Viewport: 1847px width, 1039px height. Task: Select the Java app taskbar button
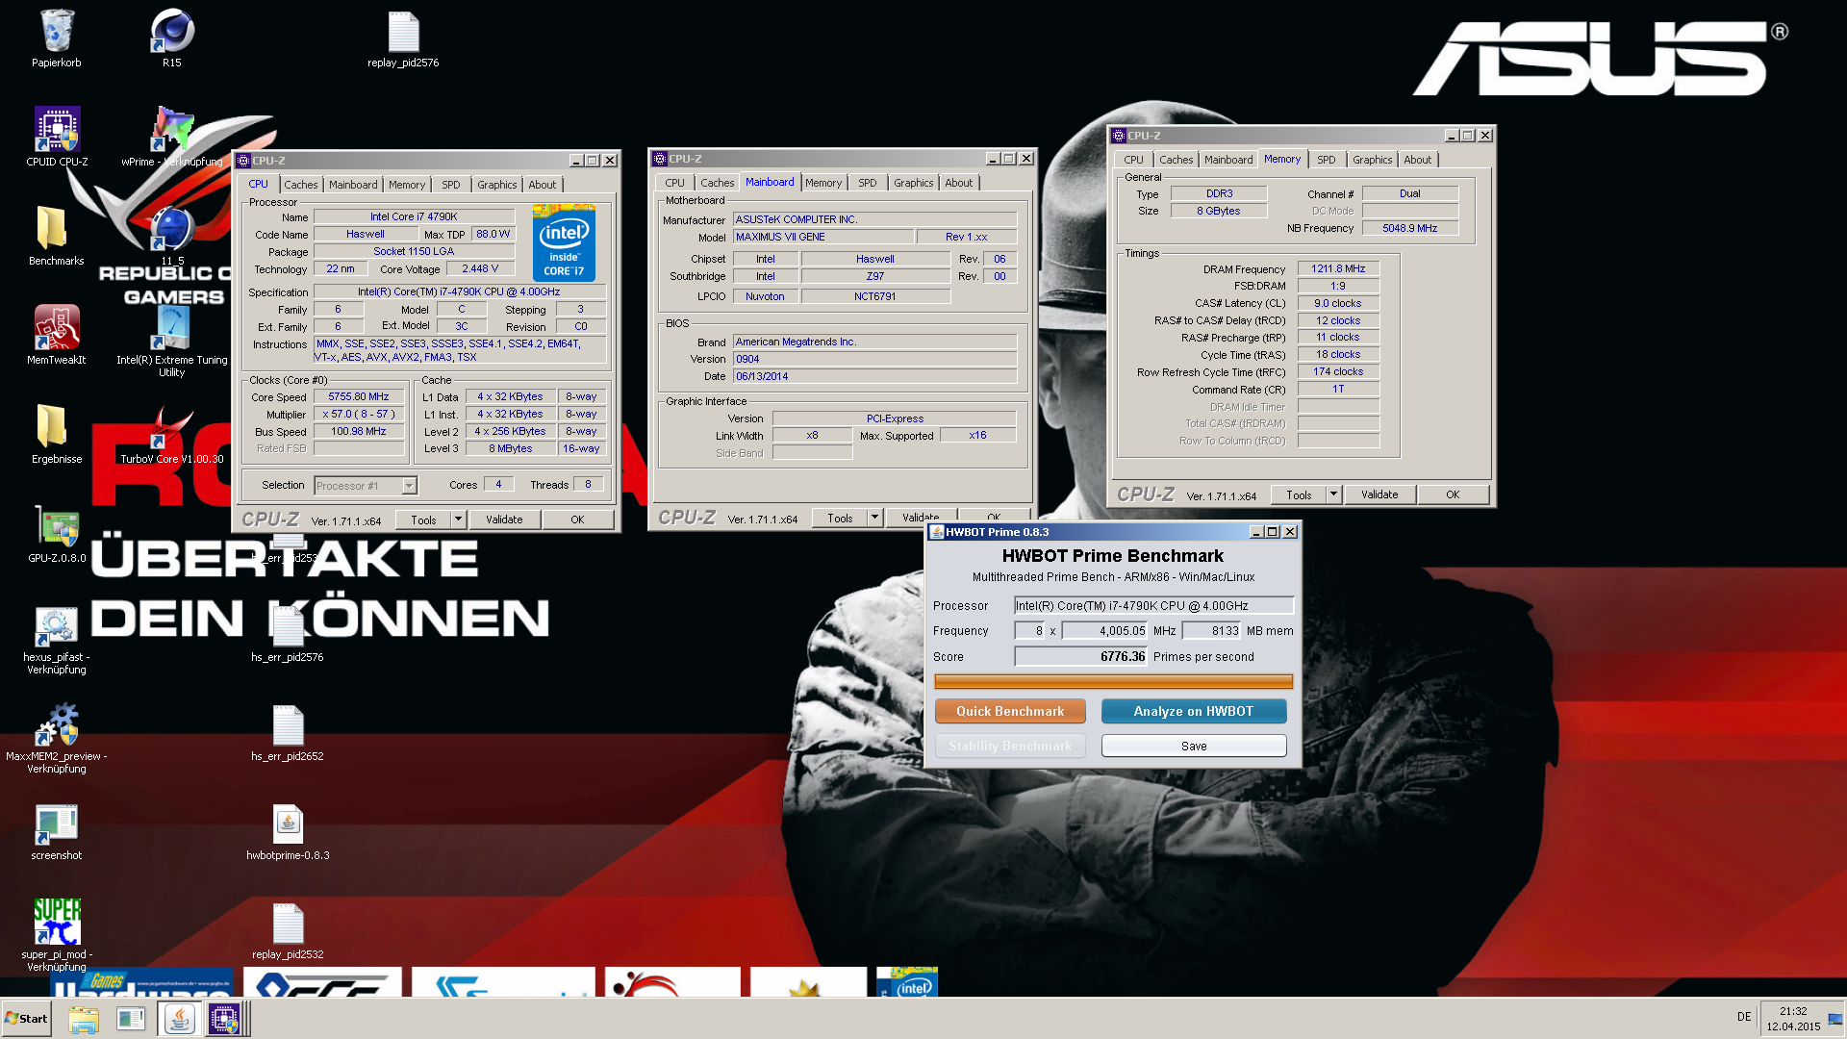point(179,1019)
